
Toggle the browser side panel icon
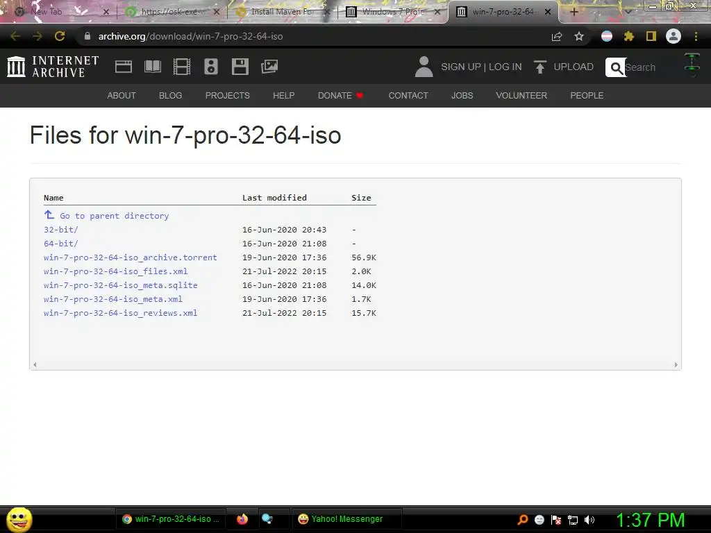coord(651,36)
